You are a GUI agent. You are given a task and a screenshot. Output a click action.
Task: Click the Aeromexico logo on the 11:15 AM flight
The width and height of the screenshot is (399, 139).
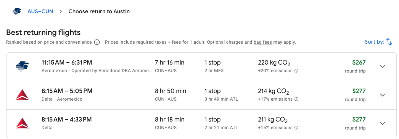[23, 66]
